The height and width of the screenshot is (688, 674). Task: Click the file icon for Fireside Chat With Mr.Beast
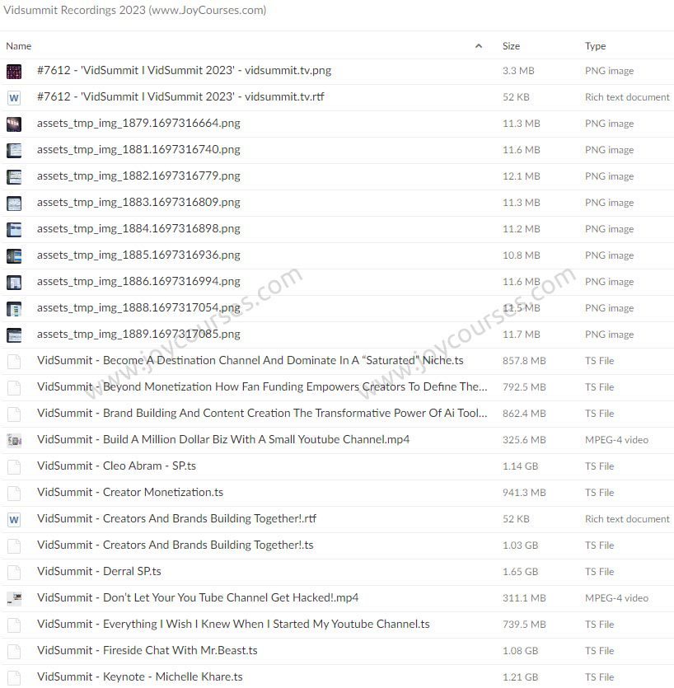[14, 651]
